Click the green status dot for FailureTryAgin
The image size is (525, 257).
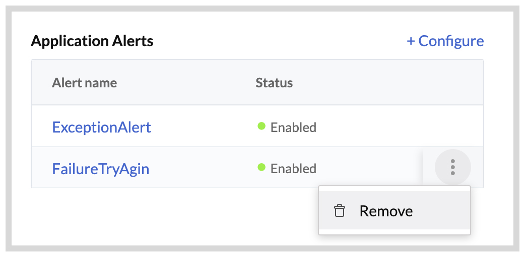coord(261,168)
